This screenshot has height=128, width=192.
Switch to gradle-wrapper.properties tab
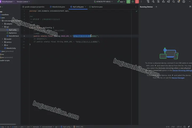(33, 7)
